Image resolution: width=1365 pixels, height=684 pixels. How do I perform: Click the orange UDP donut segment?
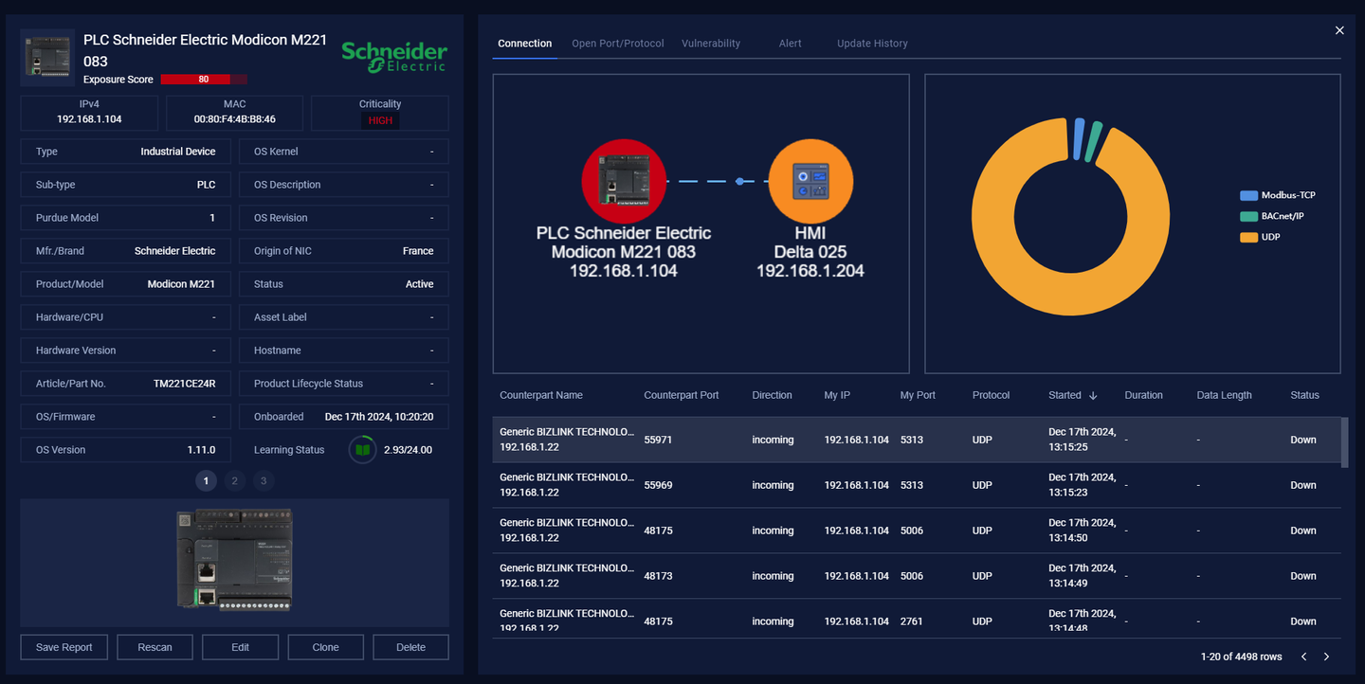(1070, 293)
